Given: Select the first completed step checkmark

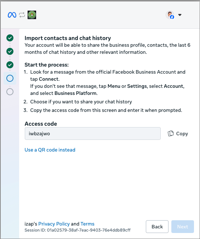Looking at the screenshot, I should [10, 38].
